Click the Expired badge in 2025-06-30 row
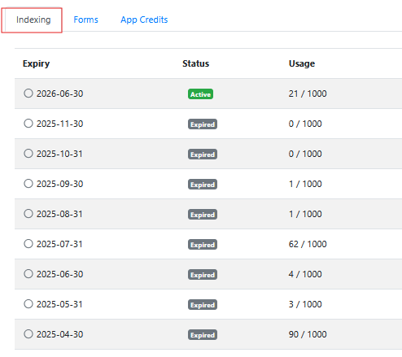Image resolution: width=402 pixels, height=357 pixels. pos(203,275)
